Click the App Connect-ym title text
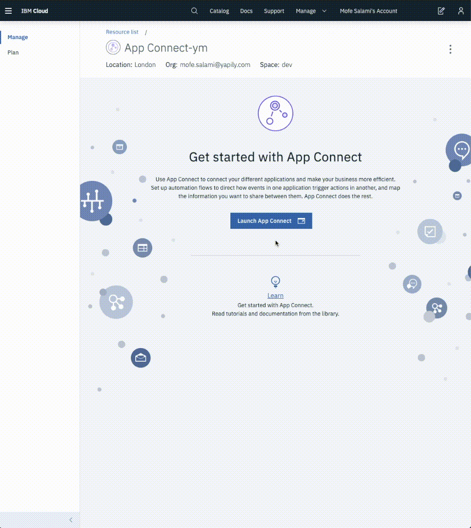The image size is (471, 528). [x=166, y=48]
